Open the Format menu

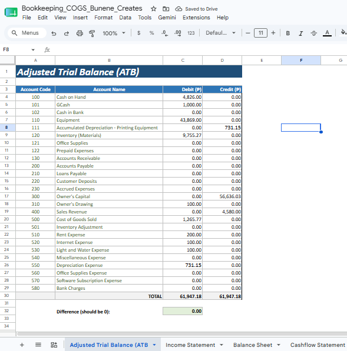[104, 18]
